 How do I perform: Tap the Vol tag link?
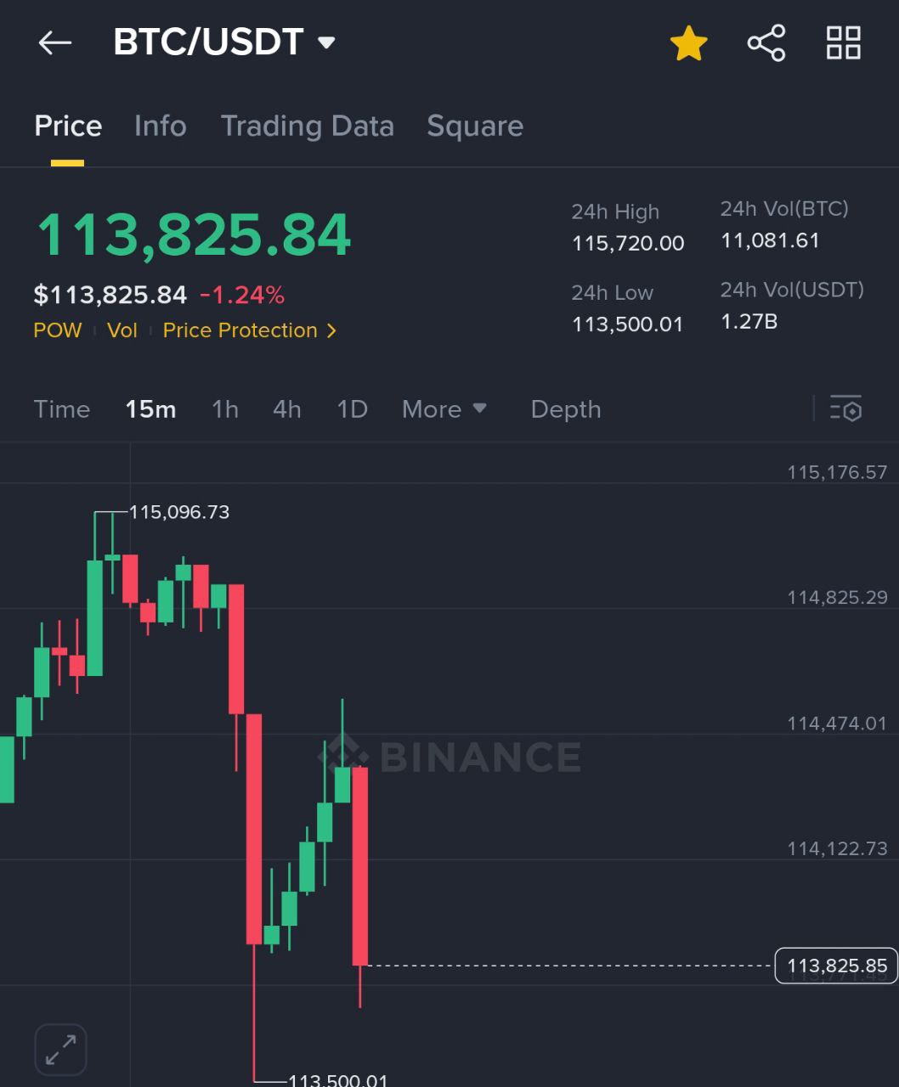coord(122,330)
